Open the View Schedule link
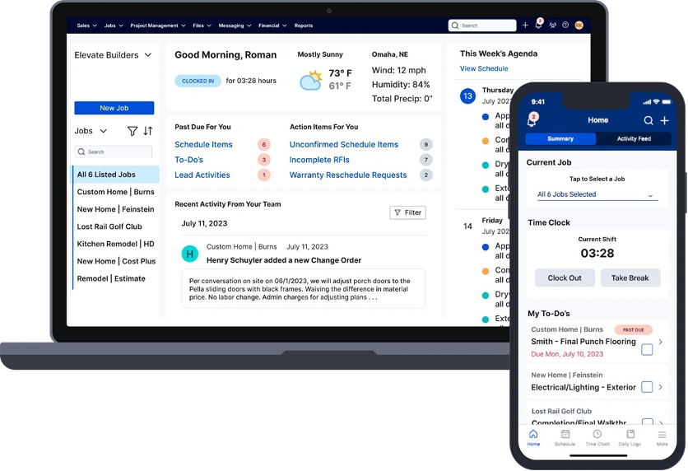 [x=484, y=69]
